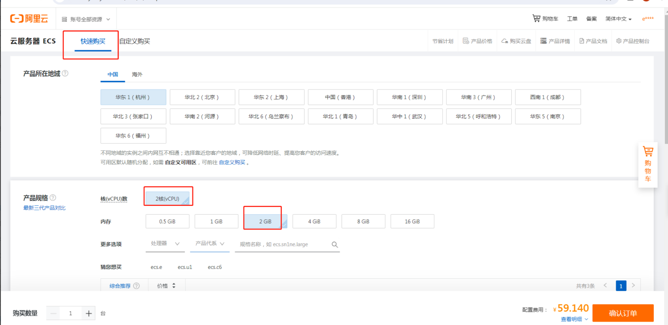The height and width of the screenshot is (325, 668).
Task: Decrease purchase quantity with minus button
Action: 53,314
